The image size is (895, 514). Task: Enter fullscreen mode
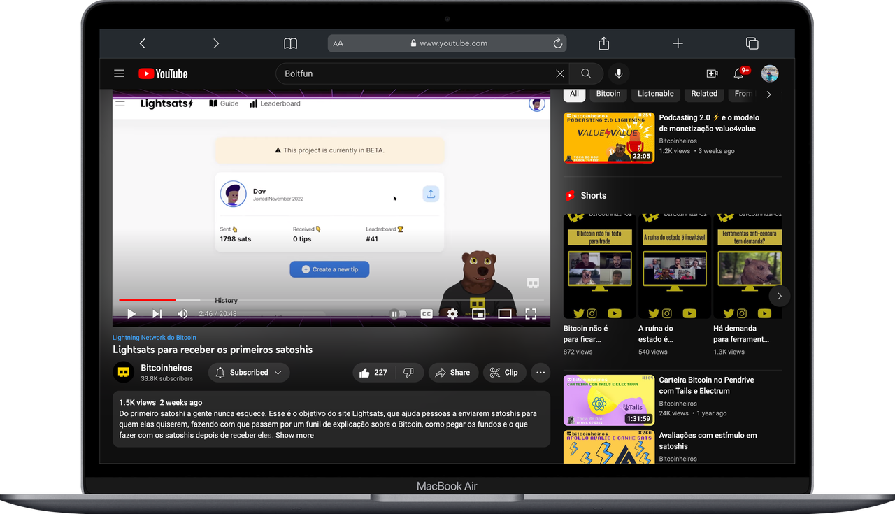click(x=531, y=314)
